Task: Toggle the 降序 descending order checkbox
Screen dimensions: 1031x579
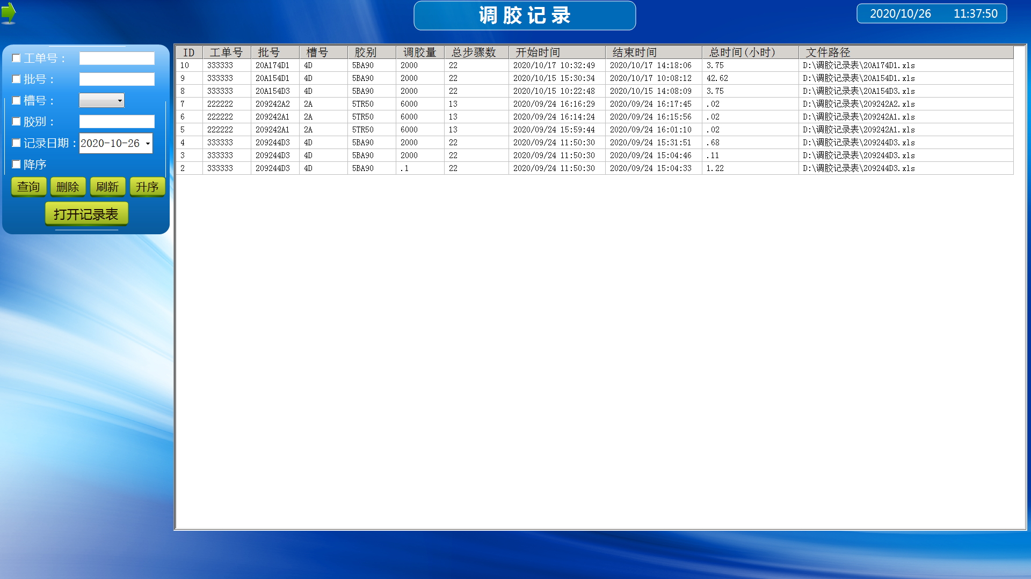Action: tap(17, 165)
